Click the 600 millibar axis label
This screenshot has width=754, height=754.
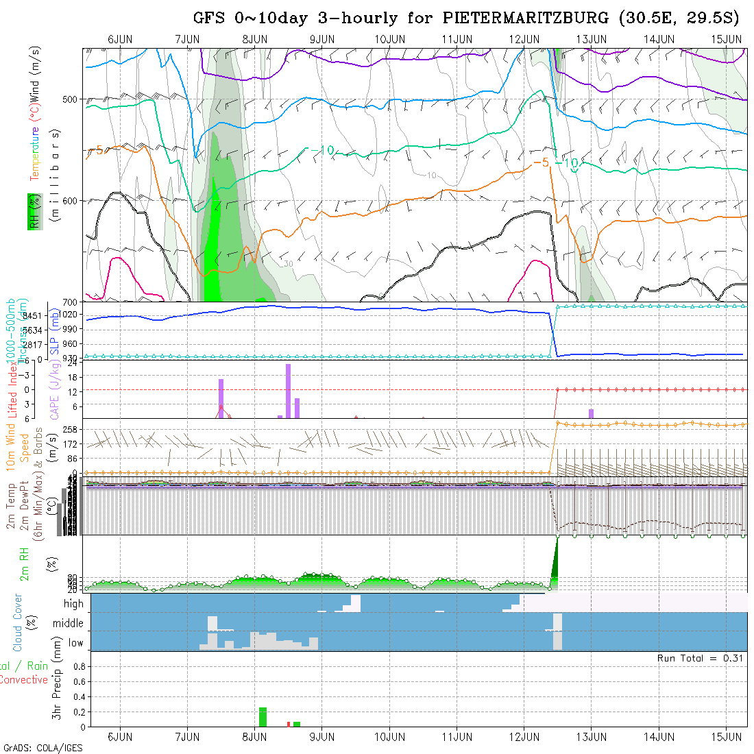[70, 201]
